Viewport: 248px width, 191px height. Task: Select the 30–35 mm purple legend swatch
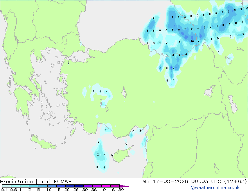click(88, 186)
